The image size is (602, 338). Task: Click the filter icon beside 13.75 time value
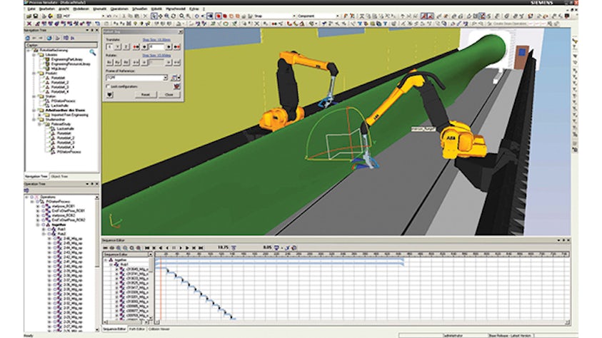[234, 248]
